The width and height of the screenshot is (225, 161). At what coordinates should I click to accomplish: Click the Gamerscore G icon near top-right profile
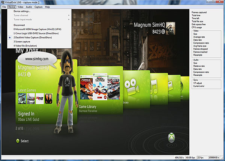(163, 32)
